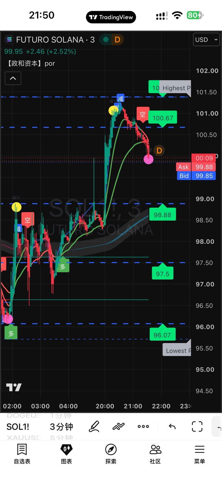
Task: Tap the 20:00 time axis label
Action: coord(105,406)
